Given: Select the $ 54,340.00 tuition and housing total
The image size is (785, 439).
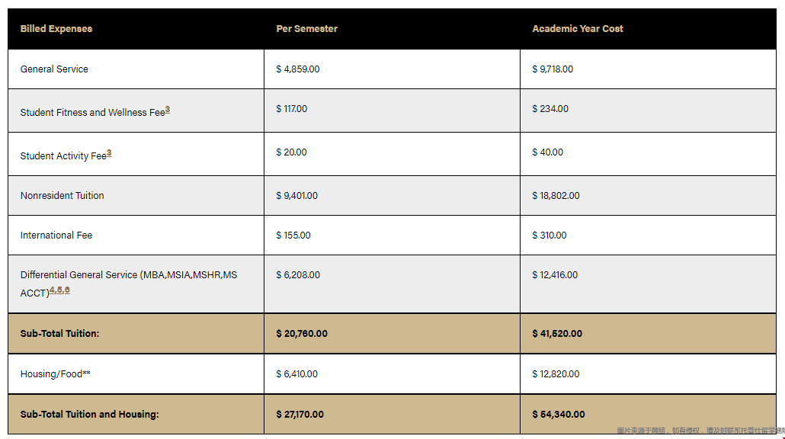Looking at the screenshot, I should pos(559,415).
